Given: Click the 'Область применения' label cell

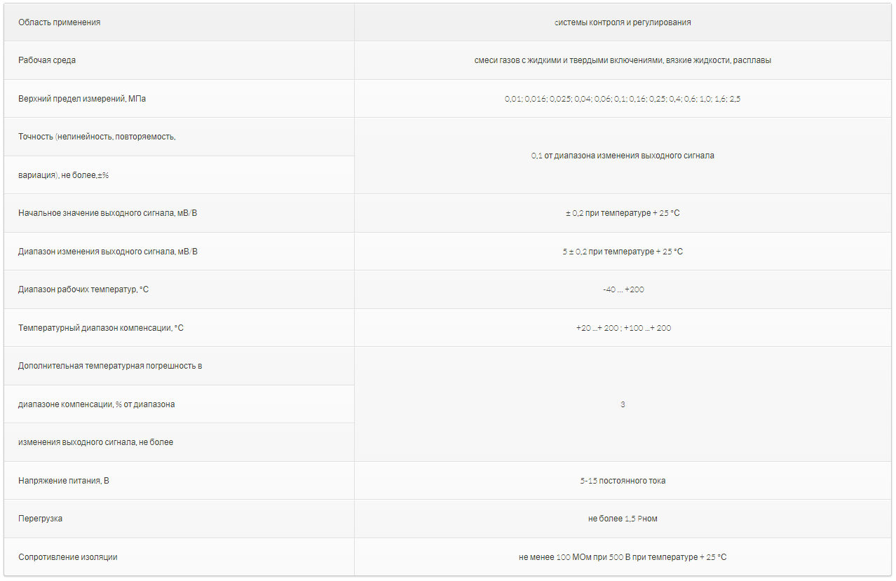Looking at the screenshot, I should pyautogui.click(x=60, y=22).
